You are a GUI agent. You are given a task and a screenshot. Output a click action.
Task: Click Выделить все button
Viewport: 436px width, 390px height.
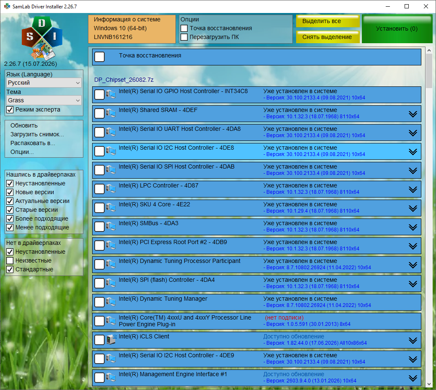328,21
